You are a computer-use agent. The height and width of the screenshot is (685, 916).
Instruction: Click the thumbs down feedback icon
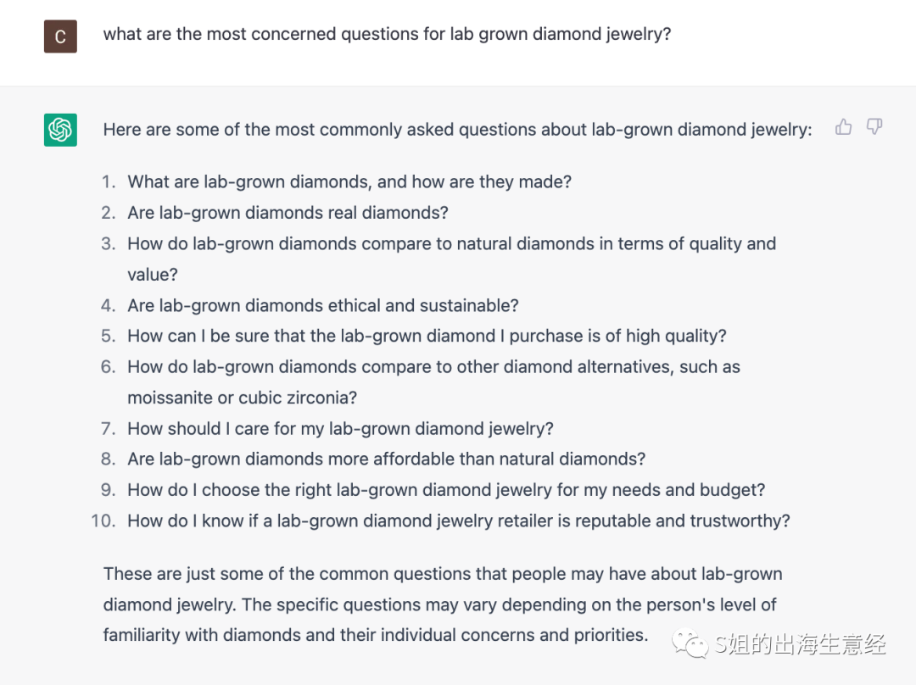(x=874, y=127)
